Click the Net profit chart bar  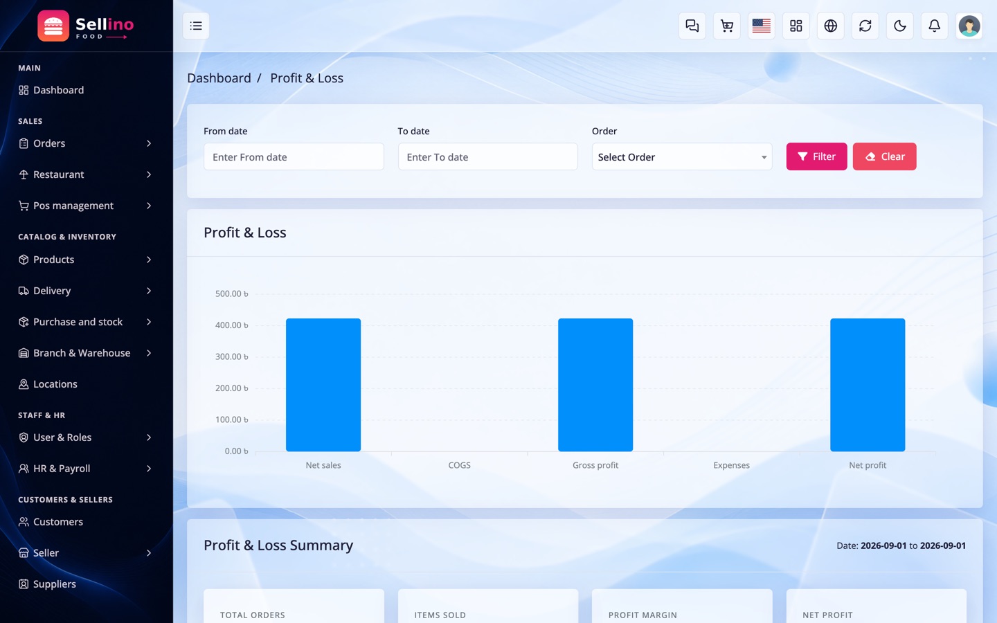[868, 385]
